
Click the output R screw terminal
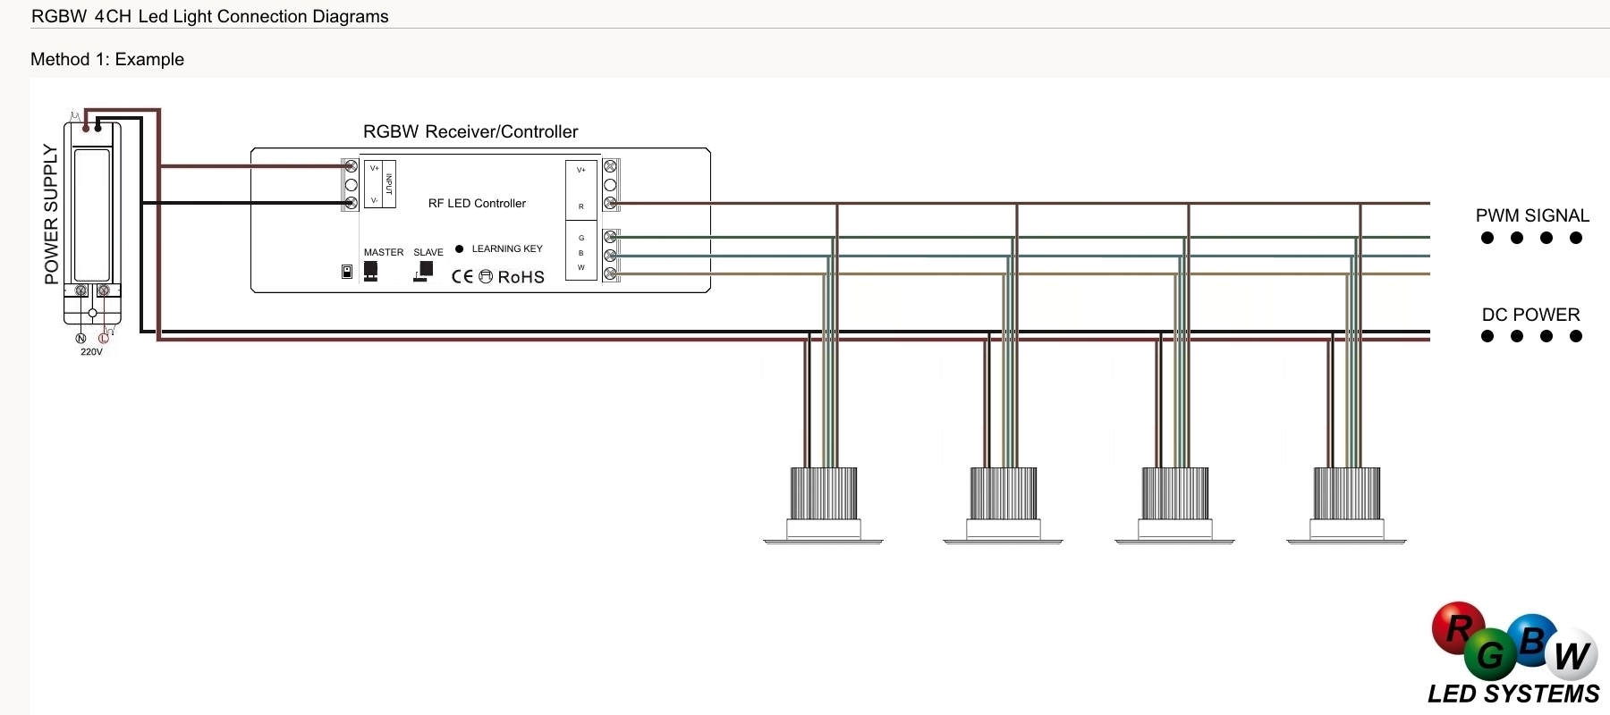coord(610,203)
